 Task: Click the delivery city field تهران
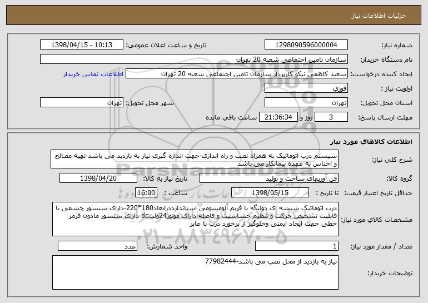click(82, 103)
